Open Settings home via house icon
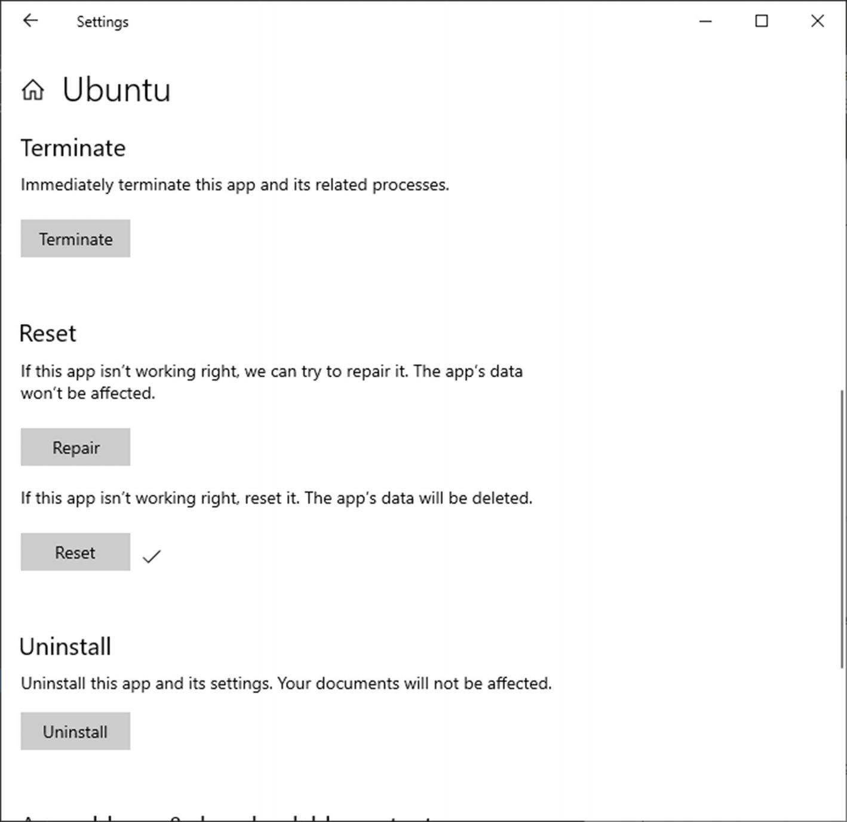The height and width of the screenshot is (822, 847). (x=33, y=90)
